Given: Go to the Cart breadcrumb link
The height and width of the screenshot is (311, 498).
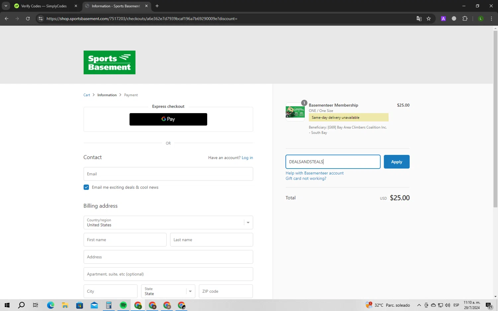Looking at the screenshot, I should 87,95.
